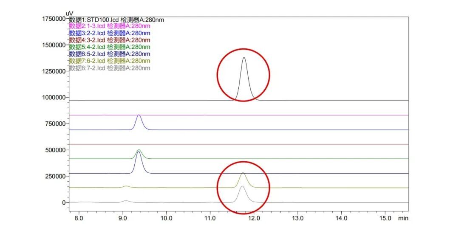The height and width of the screenshot is (228, 459).
Task: Click the 8.0 x-axis tick label
Action: coord(79,218)
